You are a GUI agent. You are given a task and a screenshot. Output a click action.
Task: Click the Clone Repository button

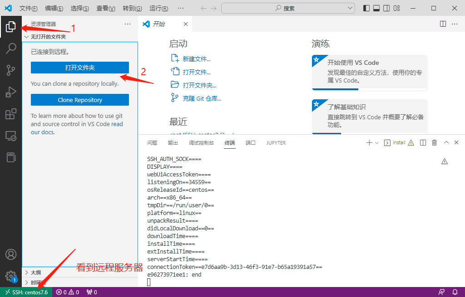pyautogui.click(x=80, y=100)
